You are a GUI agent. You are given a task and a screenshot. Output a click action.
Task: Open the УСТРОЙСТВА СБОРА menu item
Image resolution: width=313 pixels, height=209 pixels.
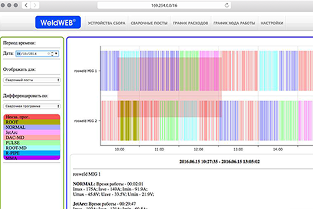(107, 23)
